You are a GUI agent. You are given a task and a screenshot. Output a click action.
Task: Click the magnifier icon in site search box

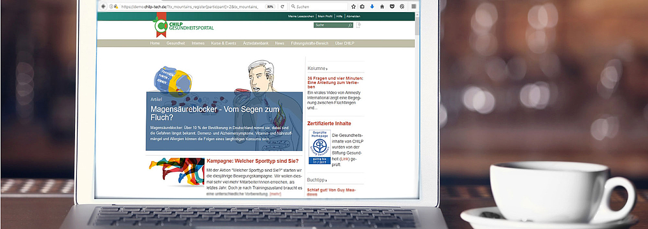click(350, 25)
